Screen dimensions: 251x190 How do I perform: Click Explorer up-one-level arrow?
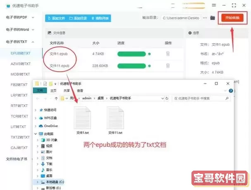click(56, 99)
